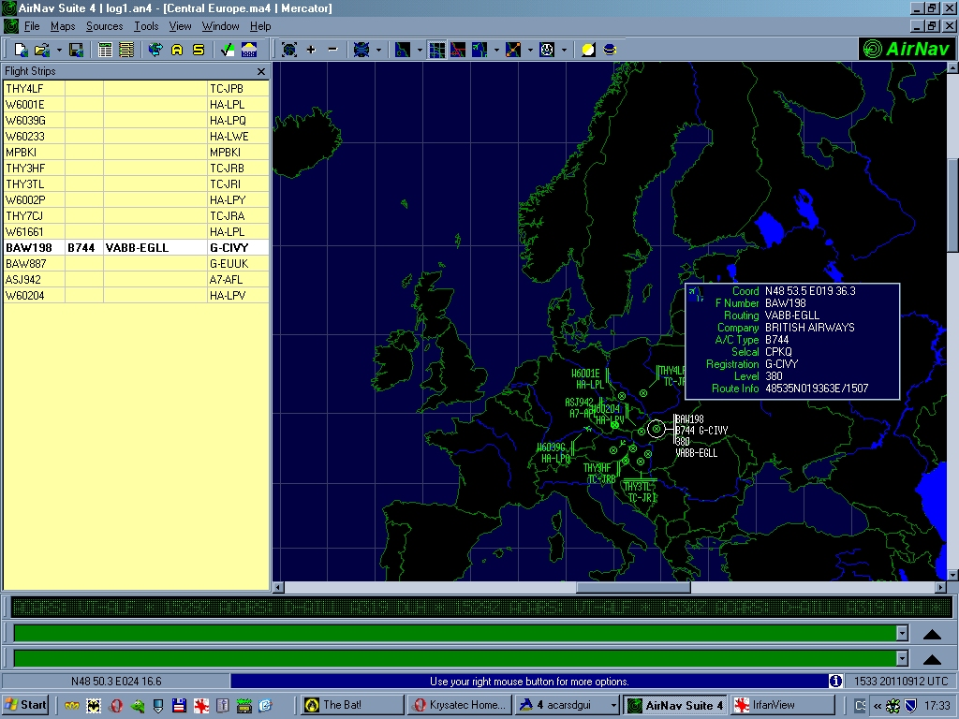Open the Sources menu
The image size is (959, 719).
point(104,26)
